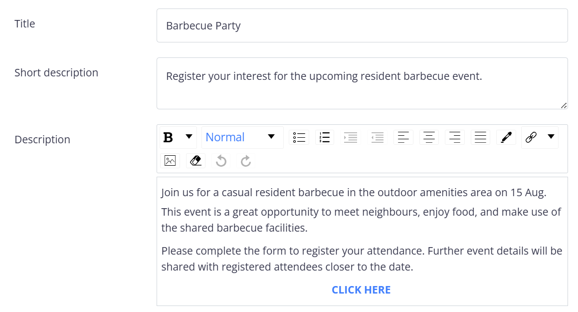Decrease indent of the paragraph
This screenshot has width=578, height=312.
click(378, 138)
